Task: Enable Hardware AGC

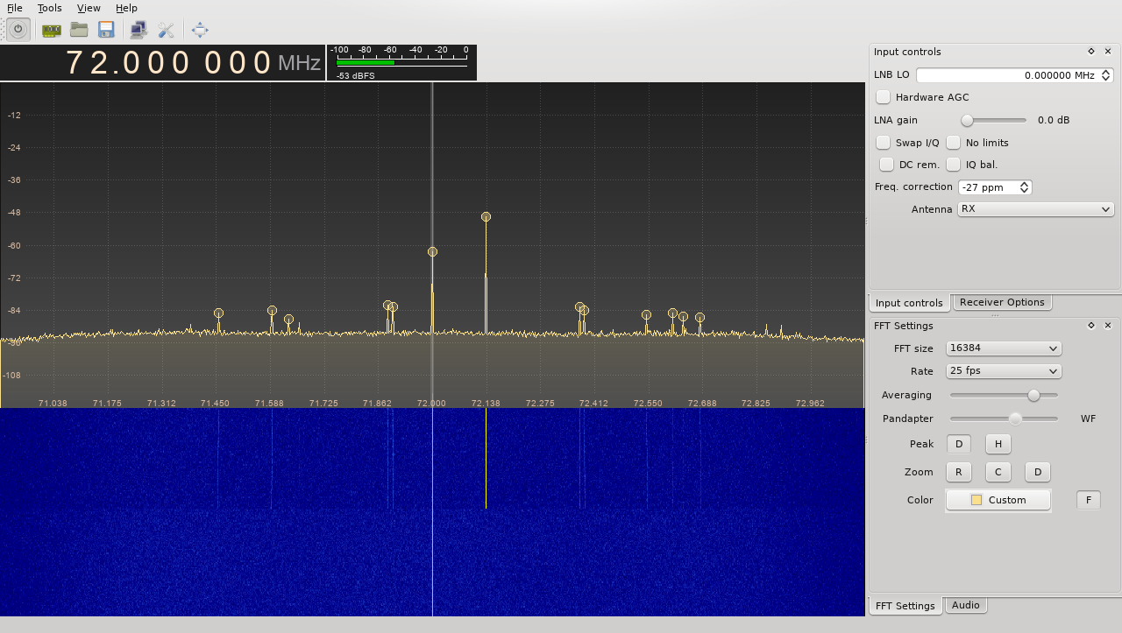Action: pyautogui.click(x=882, y=96)
